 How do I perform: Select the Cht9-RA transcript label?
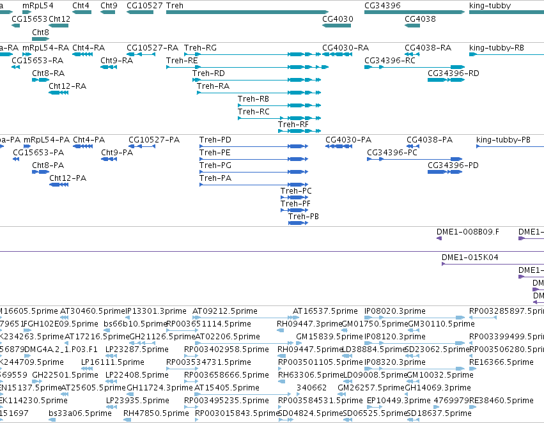117,60
